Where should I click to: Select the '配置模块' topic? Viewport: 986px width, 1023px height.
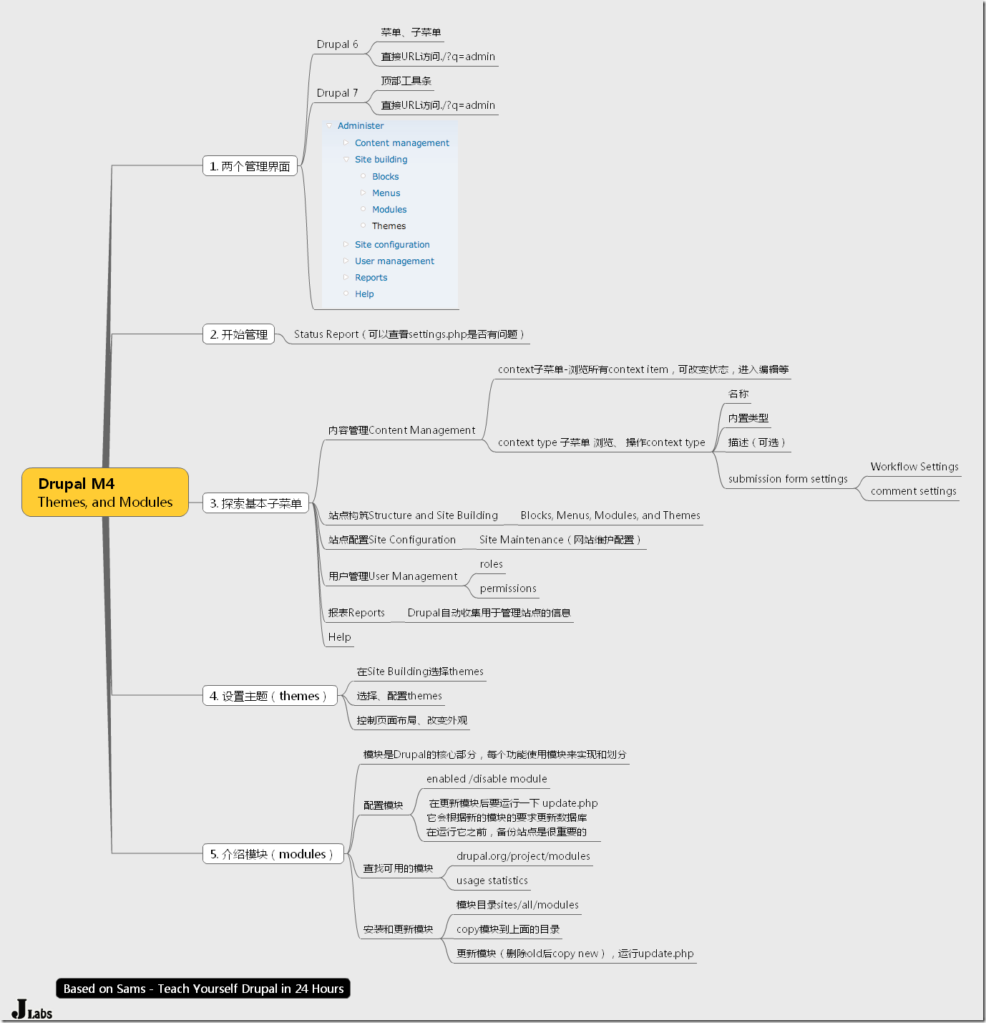coord(384,805)
